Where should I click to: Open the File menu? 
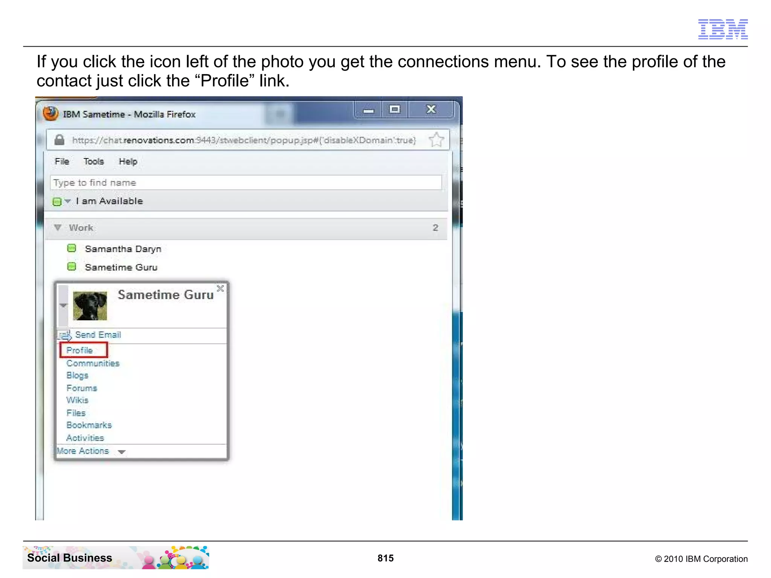(x=62, y=161)
